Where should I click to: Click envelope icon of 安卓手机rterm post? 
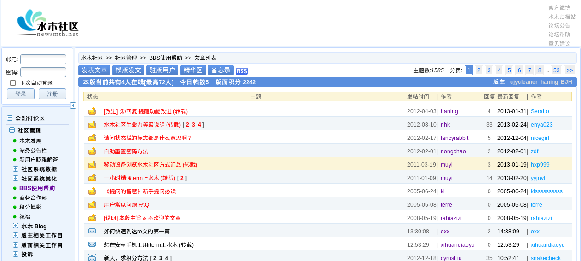[x=92, y=244]
